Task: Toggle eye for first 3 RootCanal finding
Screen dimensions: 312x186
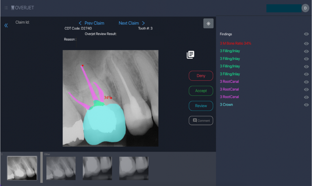Action: click(x=306, y=82)
